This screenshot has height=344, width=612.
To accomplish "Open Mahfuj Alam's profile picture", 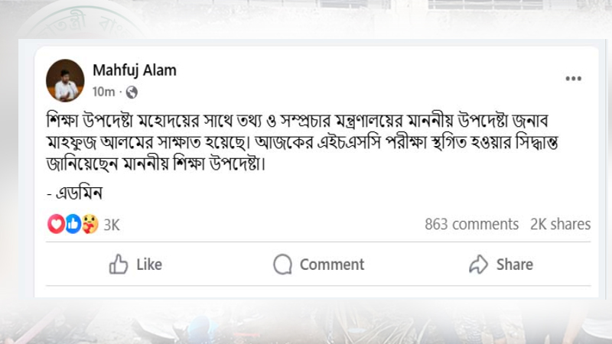I will click(65, 80).
